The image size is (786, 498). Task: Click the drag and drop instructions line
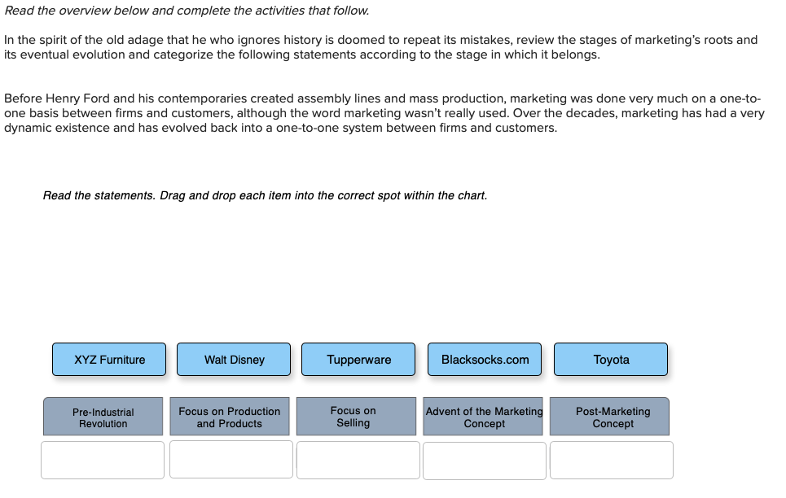click(x=266, y=195)
